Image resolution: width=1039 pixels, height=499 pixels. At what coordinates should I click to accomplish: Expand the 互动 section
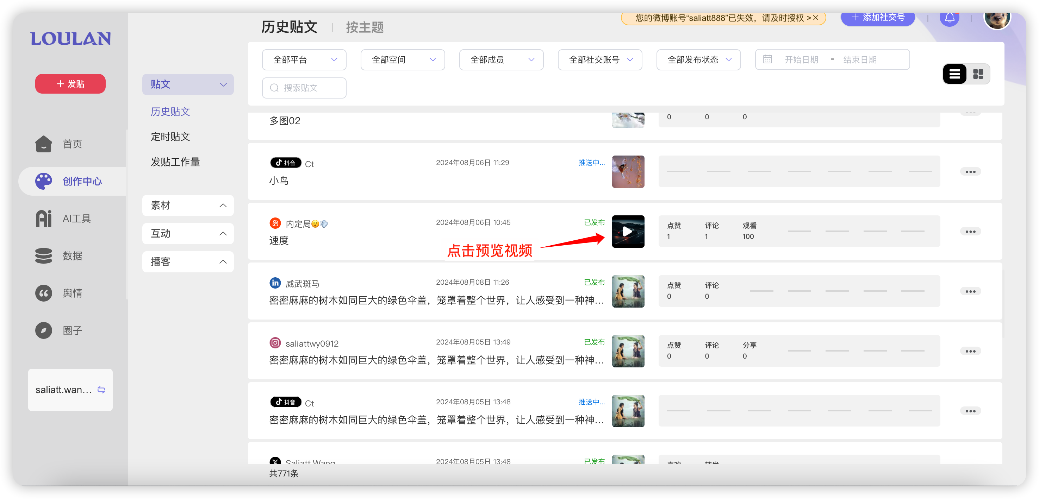pos(188,233)
